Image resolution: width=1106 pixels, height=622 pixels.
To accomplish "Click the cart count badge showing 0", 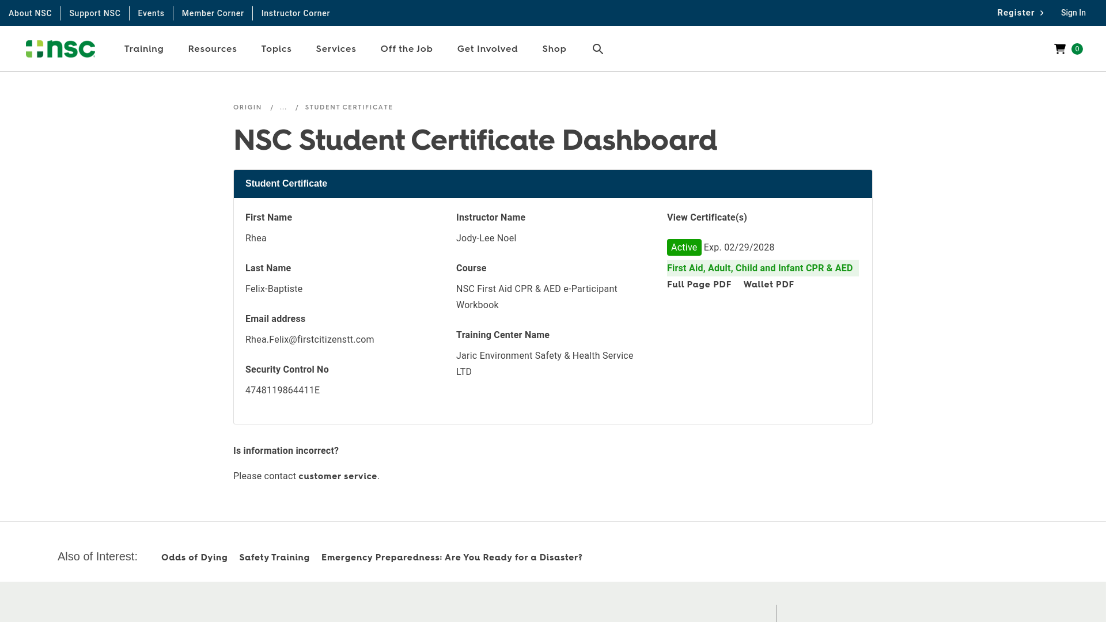I will [1077, 49].
